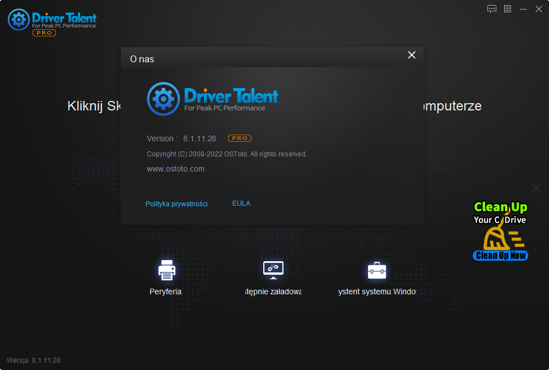Minimize the Driver Talent window
Screen dimensions: 549x370
[523, 9]
